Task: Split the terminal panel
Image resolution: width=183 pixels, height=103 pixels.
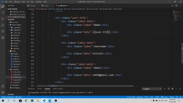Action: point(169,89)
